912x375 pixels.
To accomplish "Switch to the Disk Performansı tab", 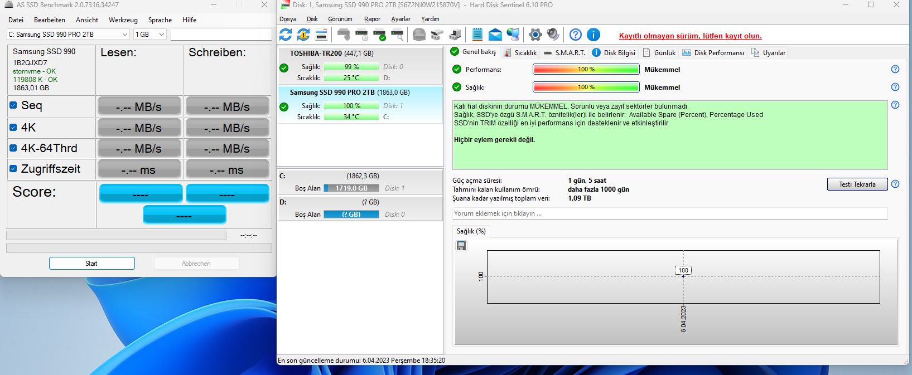I will pyautogui.click(x=713, y=52).
